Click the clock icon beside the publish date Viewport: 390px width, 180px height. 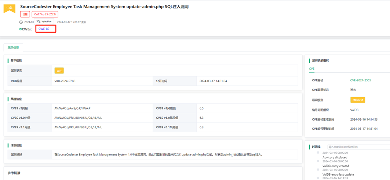[21, 22]
